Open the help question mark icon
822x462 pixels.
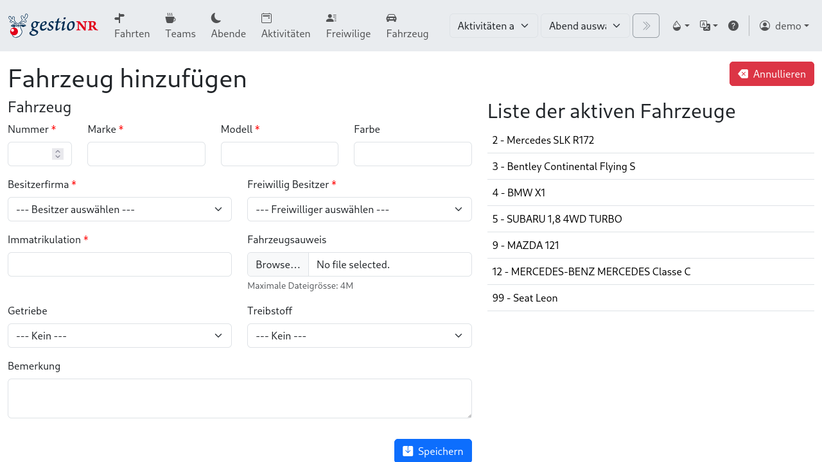[x=733, y=26]
